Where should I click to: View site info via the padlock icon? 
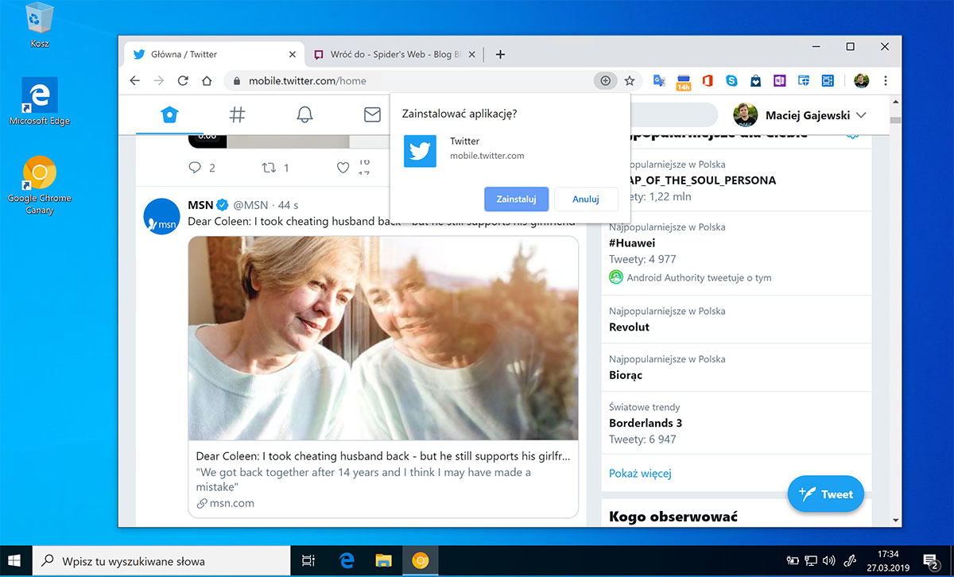pos(237,80)
